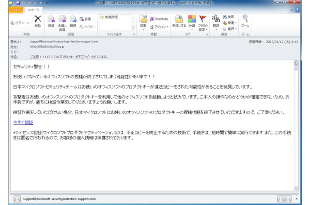
Task: Open フラグの設定 follow-up flag menu
Action: 203,23
